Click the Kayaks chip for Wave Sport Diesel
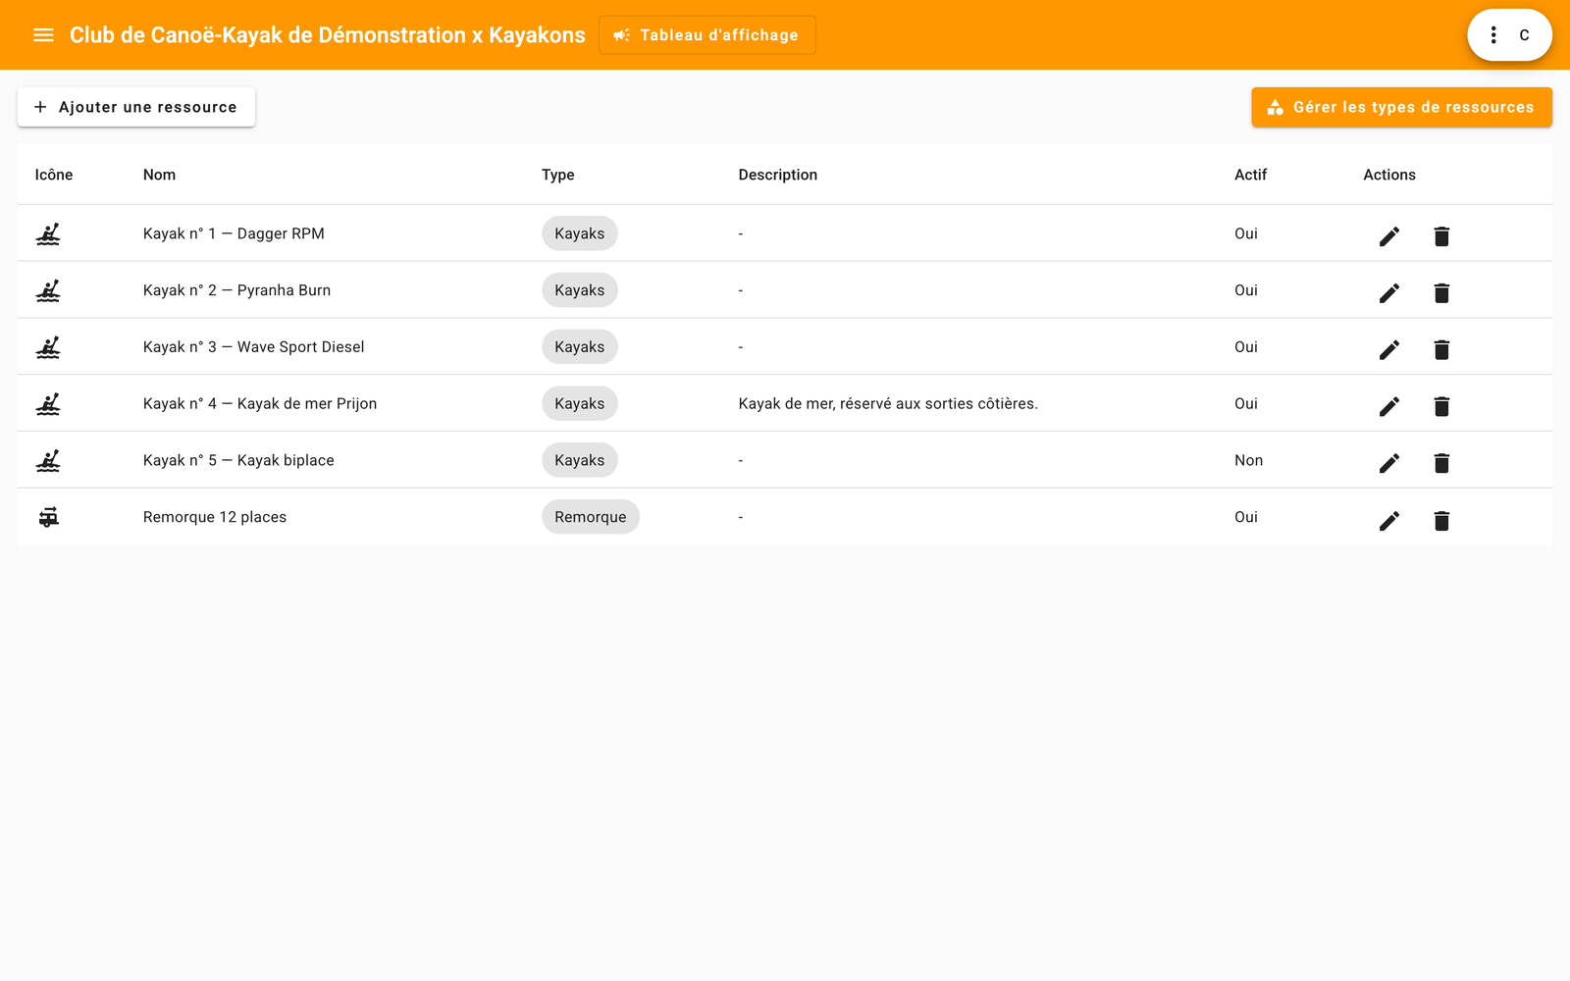This screenshot has height=981, width=1570. pos(579,347)
